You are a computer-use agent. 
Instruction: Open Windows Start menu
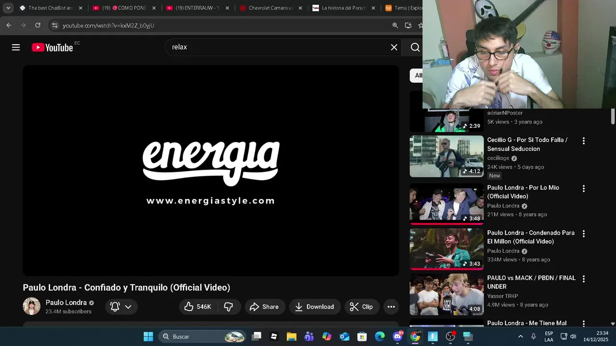tap(148, 336)
